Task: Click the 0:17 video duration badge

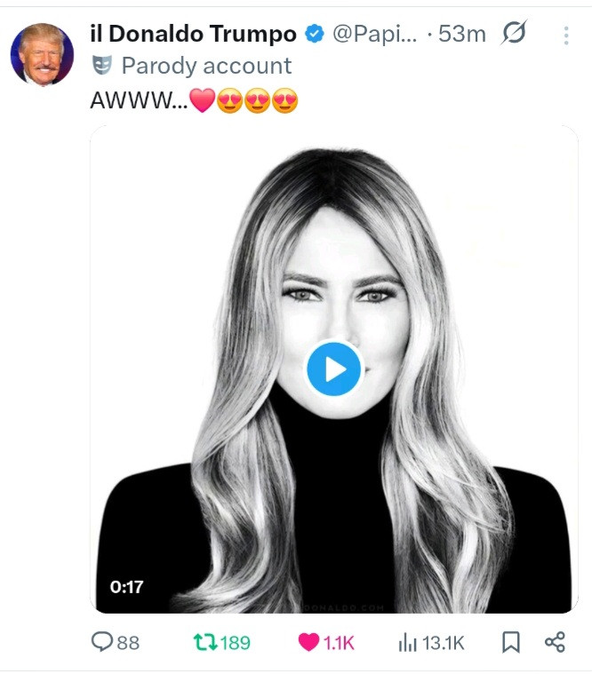Action: 126,587
